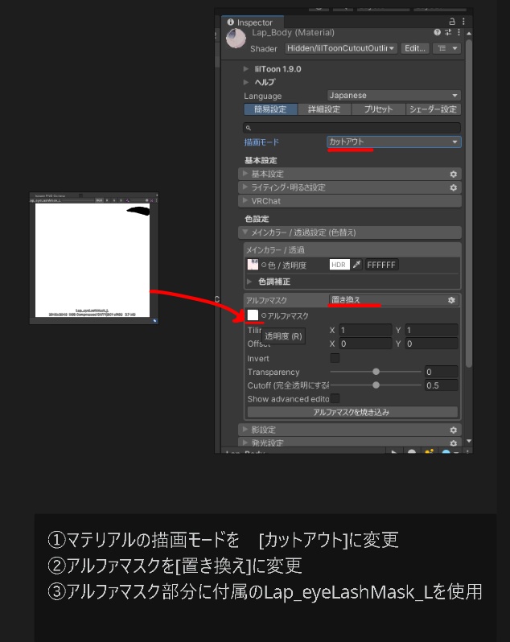
Task: Open the 描画モード dropdown set to カットアウト
Action: pyautogui.click(x=393, y=142)
